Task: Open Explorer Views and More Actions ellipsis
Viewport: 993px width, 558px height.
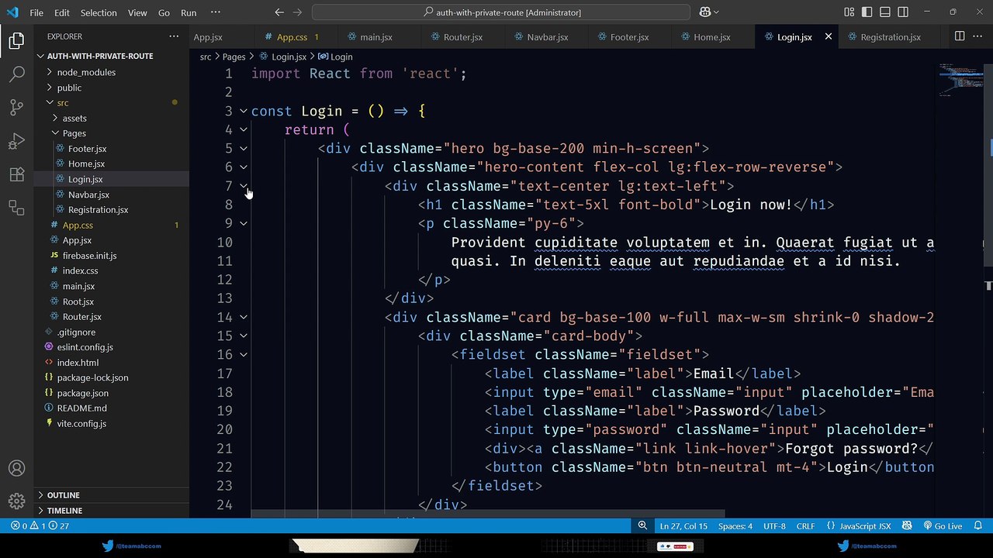Action: (174, 36)
